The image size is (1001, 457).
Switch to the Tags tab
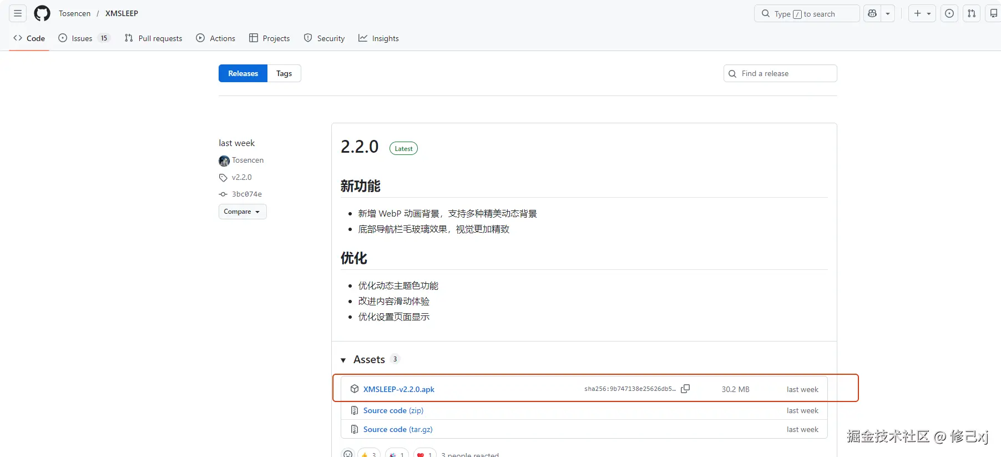pyautogui.click(x=284, y=73)
